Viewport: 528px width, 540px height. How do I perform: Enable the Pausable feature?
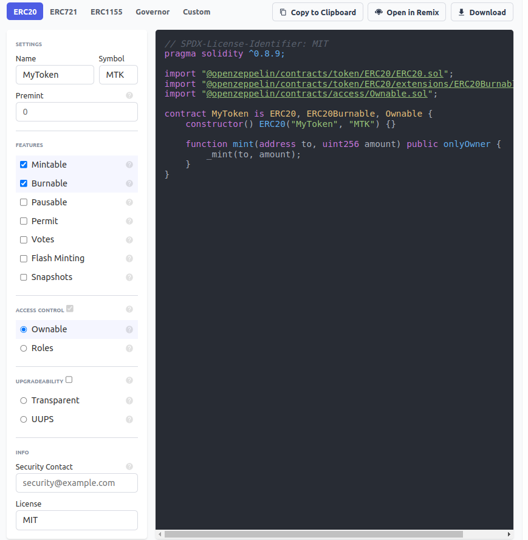tap(22, 202)
